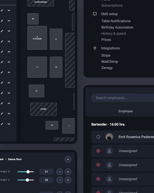154x193 pixels.
Task: Select table 8 on the floor plan
Action: point(56,39)
